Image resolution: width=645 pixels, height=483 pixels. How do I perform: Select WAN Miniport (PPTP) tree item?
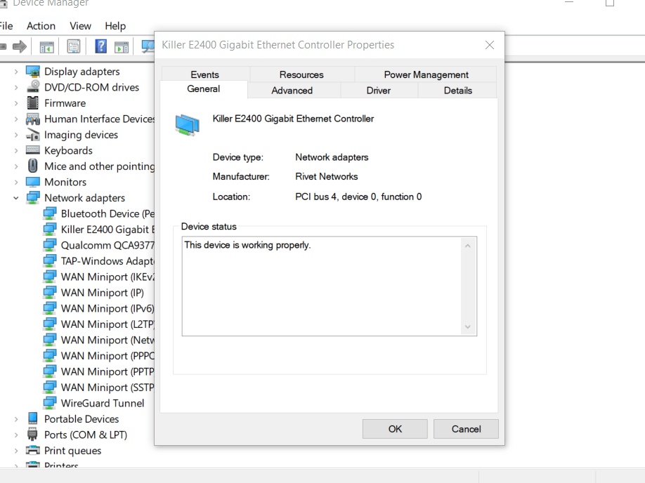[x=107, y=371]
